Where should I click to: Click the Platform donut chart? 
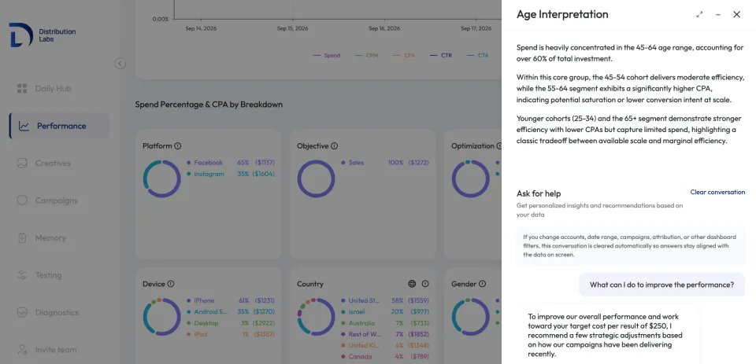(161, 178)
